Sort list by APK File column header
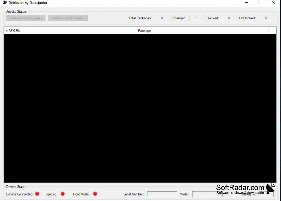Screen dimensions: 281x201 pos(70,31)
